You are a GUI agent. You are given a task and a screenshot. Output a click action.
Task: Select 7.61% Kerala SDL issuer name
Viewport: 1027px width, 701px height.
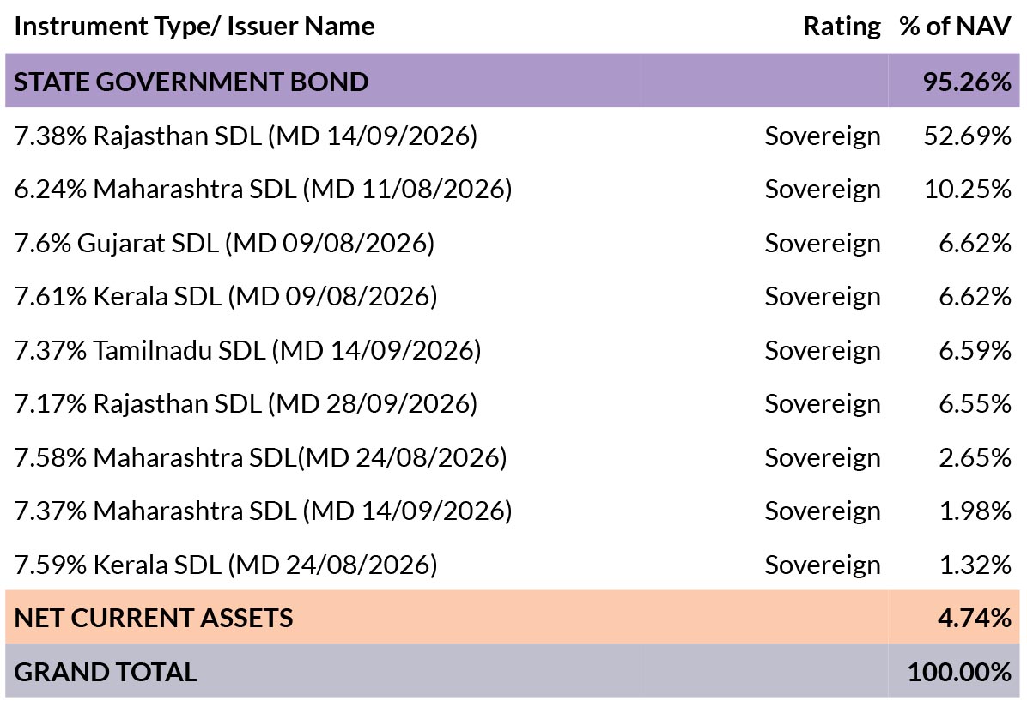226,296
